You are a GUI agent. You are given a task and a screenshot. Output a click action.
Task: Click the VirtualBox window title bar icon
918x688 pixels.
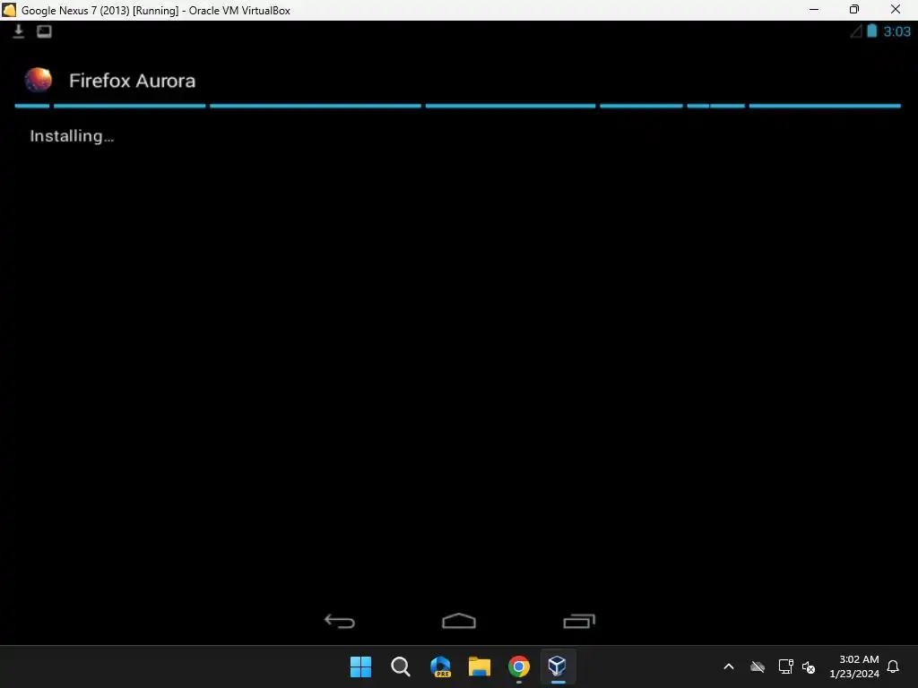(9, 10)
